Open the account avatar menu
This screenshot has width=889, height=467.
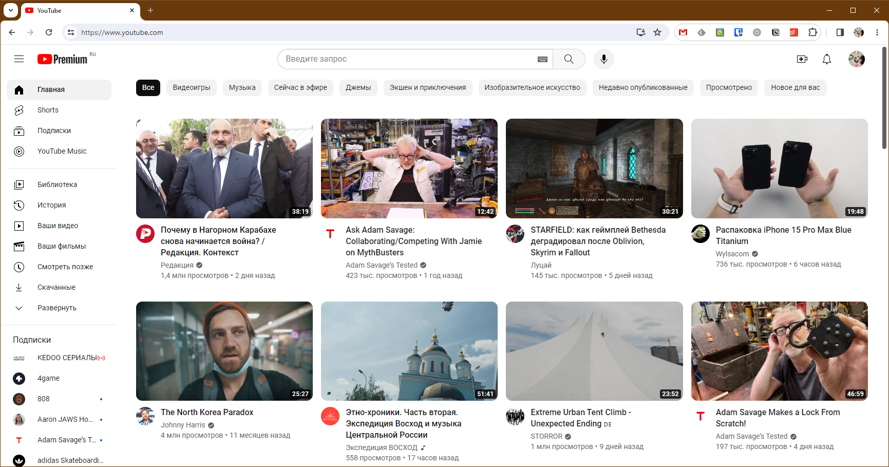point(857,59)
